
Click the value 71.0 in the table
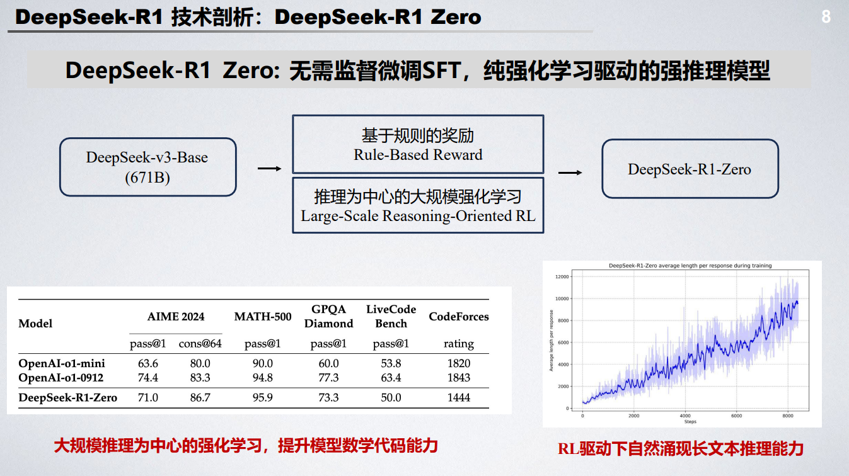pos(148,398)
